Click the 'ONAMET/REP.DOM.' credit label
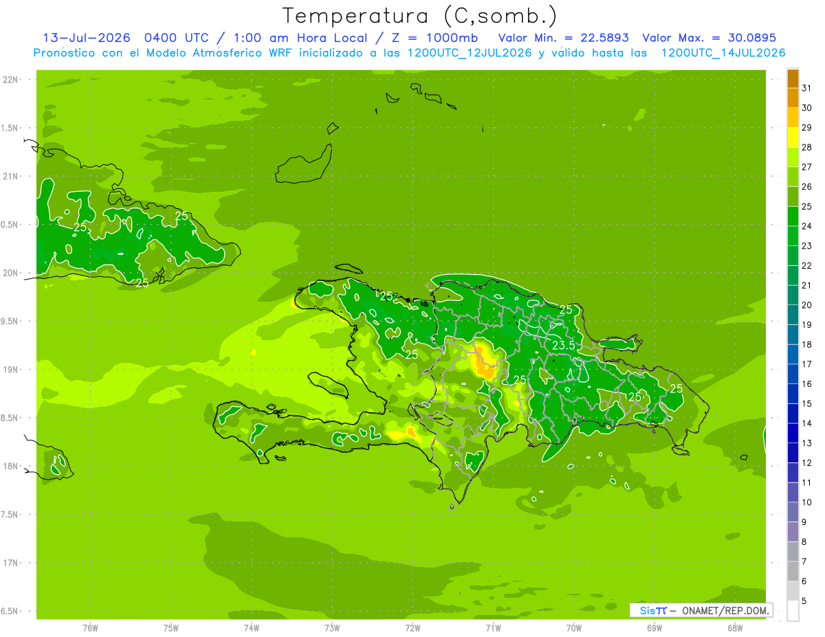 [x=725, y=610]
